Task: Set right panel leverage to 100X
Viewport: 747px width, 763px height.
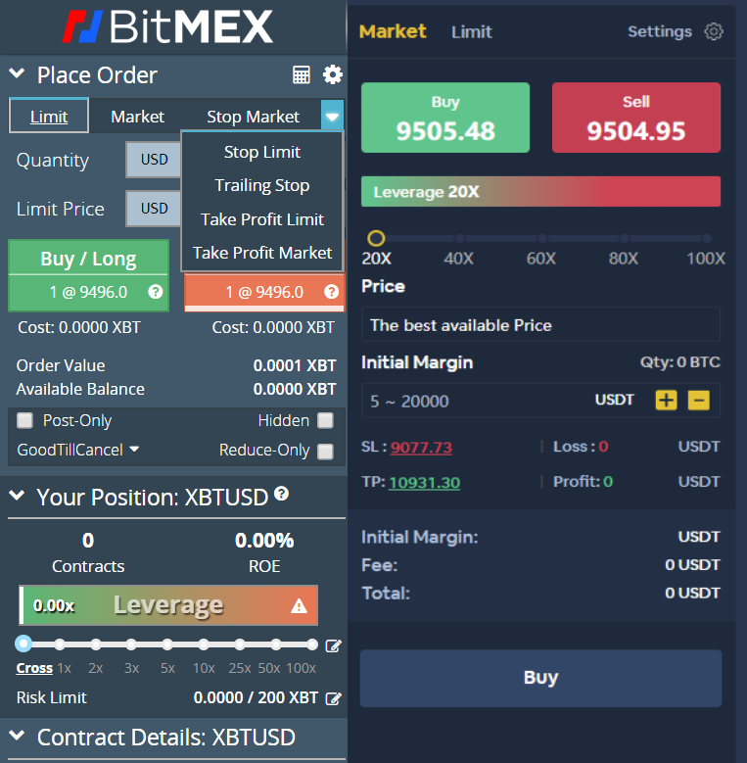Action: pyautogui.click(x=707, y=238)
